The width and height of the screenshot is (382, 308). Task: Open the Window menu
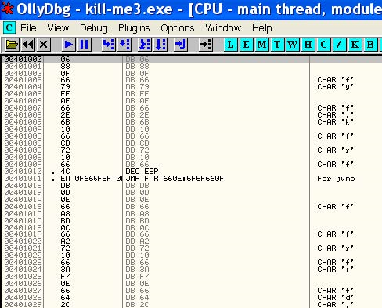coord(223,28)
